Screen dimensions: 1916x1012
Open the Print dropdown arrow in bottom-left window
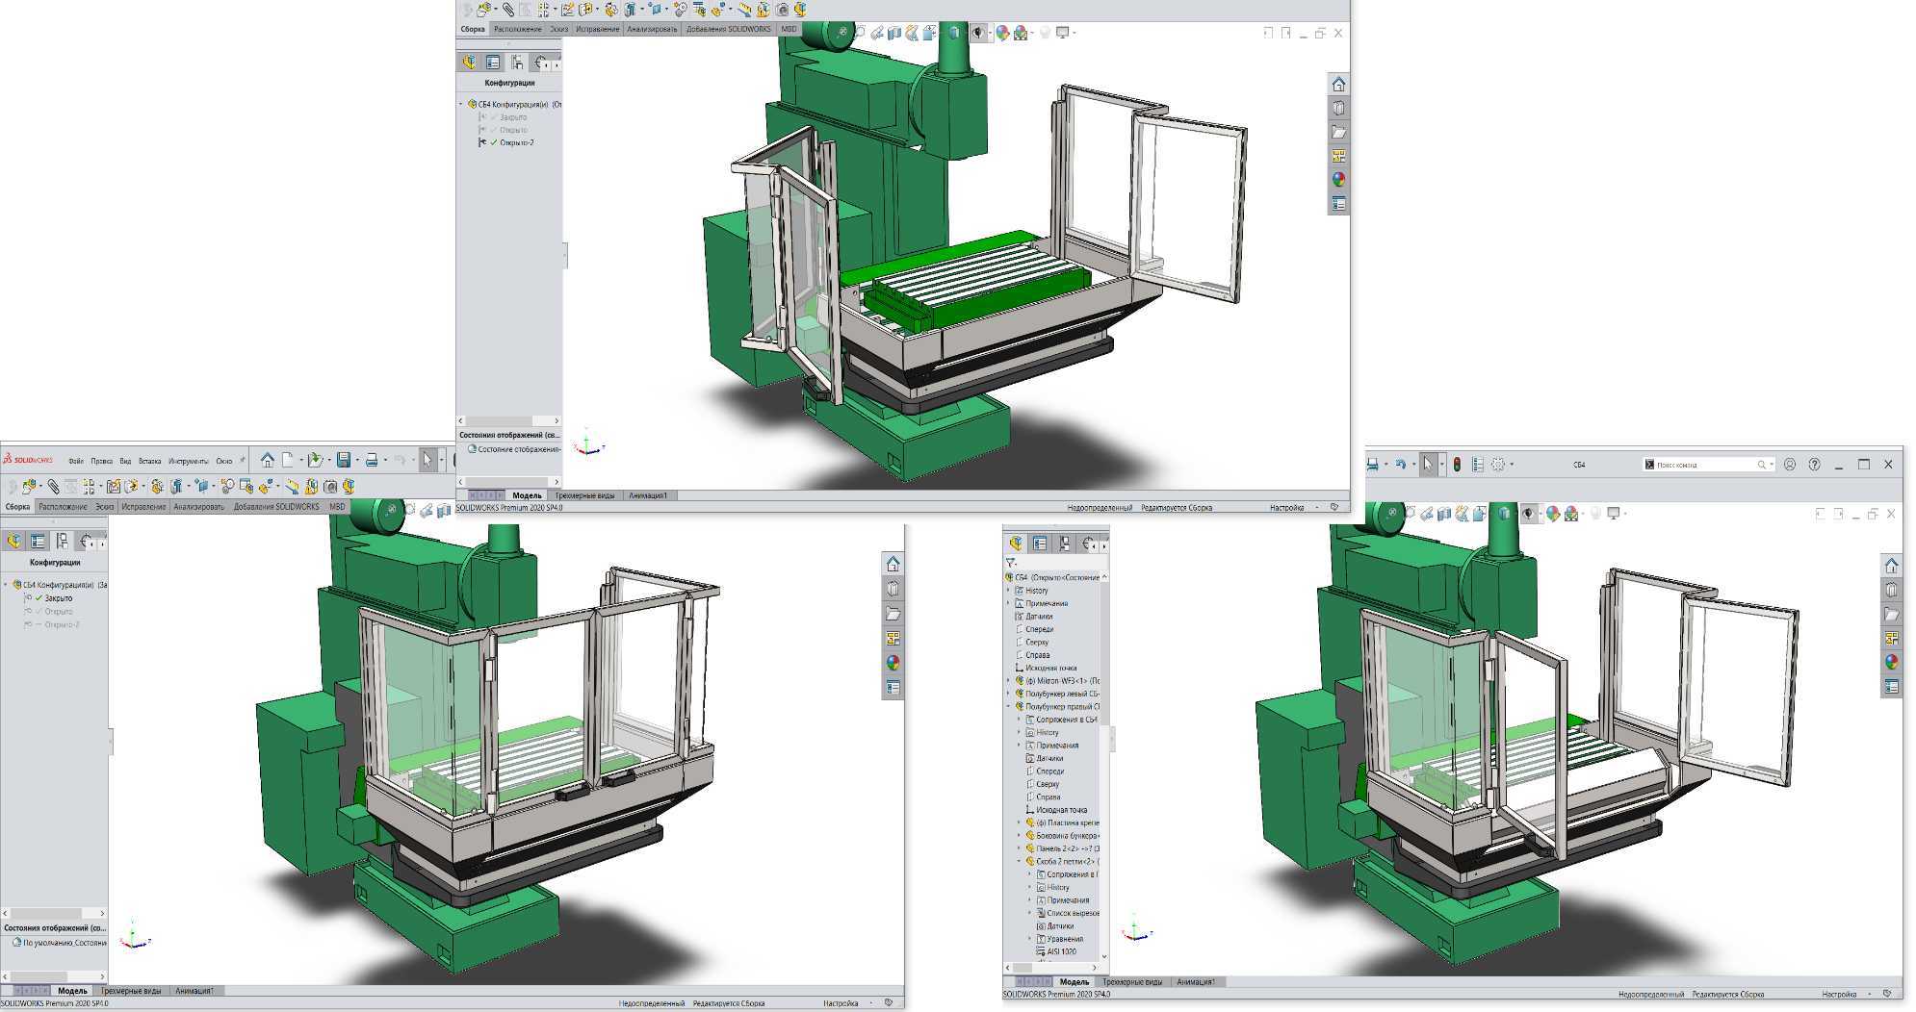[386, 460]
